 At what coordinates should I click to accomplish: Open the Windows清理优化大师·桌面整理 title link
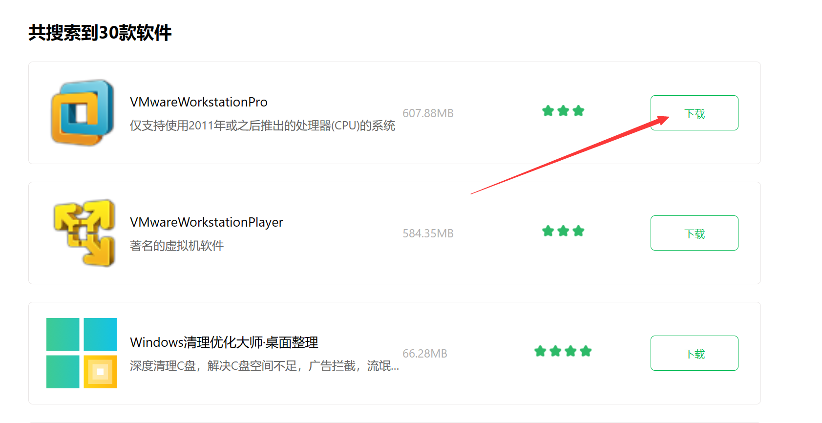click(224, 342)
